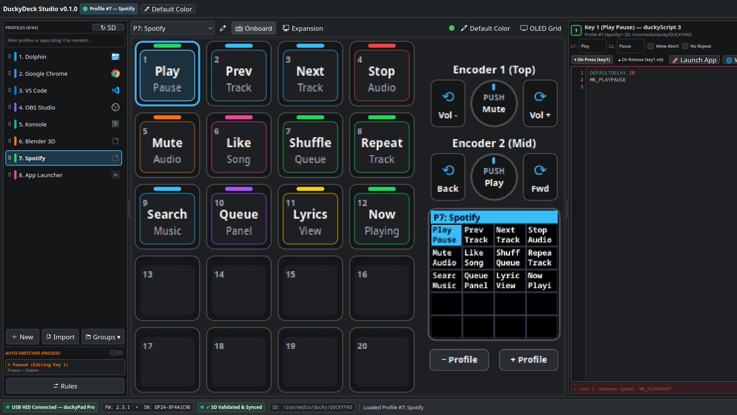Open the P7: Spotify profile dropdown
This screenshot has height=415, width=737.
pos(173,28)
